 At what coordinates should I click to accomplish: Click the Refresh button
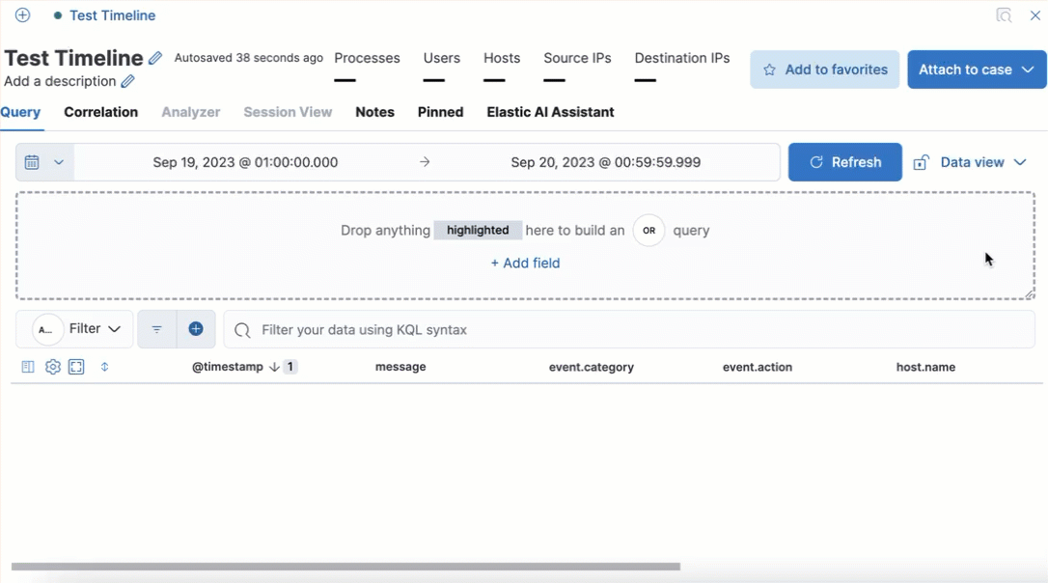tap(844, 161)
